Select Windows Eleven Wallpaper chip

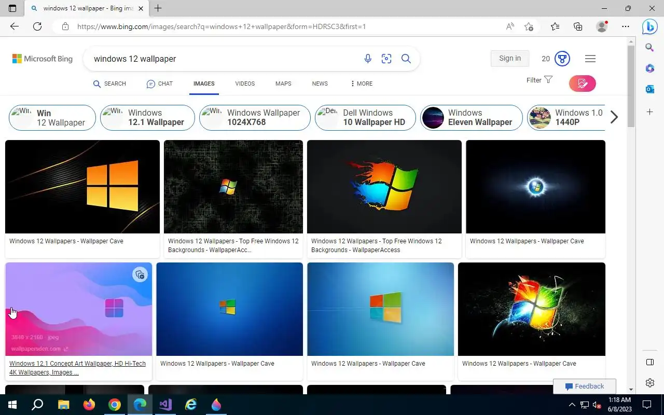(x=471, y=118)
